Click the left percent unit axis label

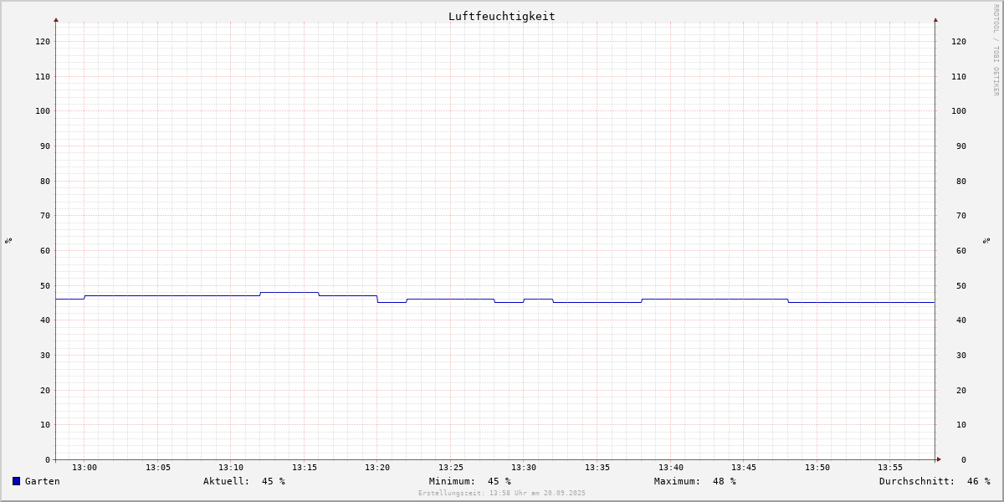click(x=8, y=240)
